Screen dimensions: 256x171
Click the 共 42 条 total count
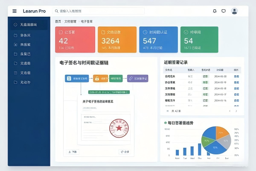[x=176, y=111]
